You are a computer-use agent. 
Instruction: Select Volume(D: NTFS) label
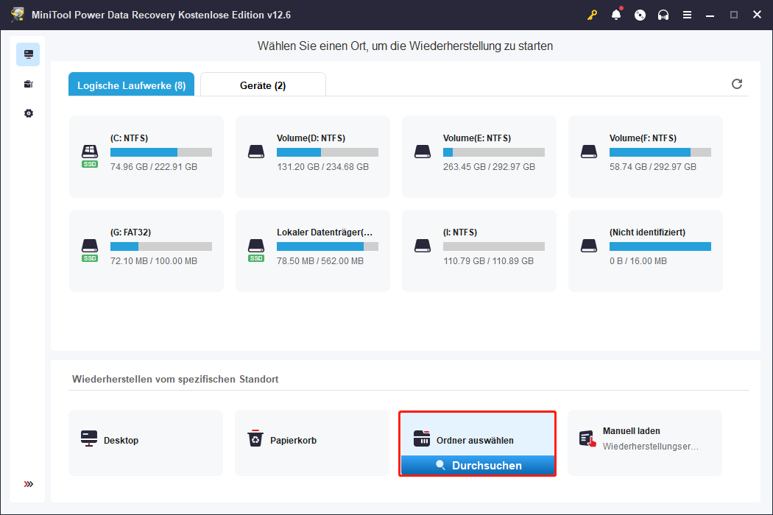pyautogui.click(x=311, y=138)
